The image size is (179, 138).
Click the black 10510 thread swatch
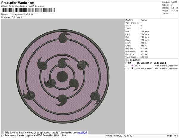coord(132,68)
